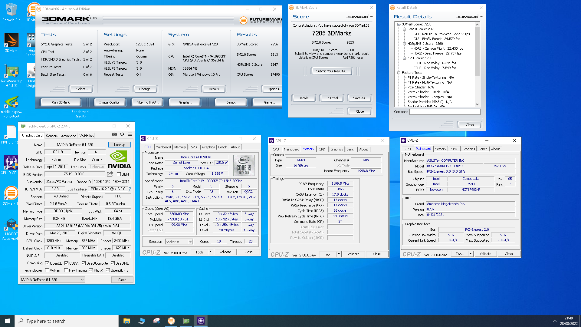The image size is (581, 327).
Task: Click the Bus Interface question mark icon
Action: tap(130, 189)
